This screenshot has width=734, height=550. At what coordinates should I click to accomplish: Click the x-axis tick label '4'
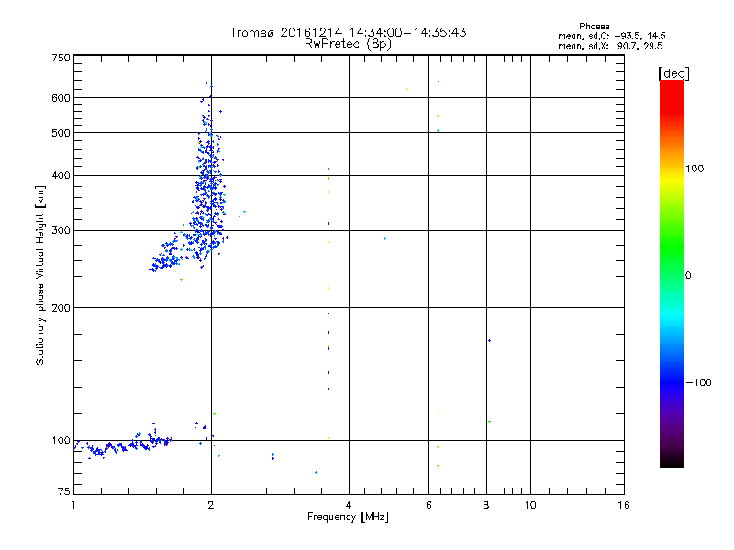click(349, 505)
